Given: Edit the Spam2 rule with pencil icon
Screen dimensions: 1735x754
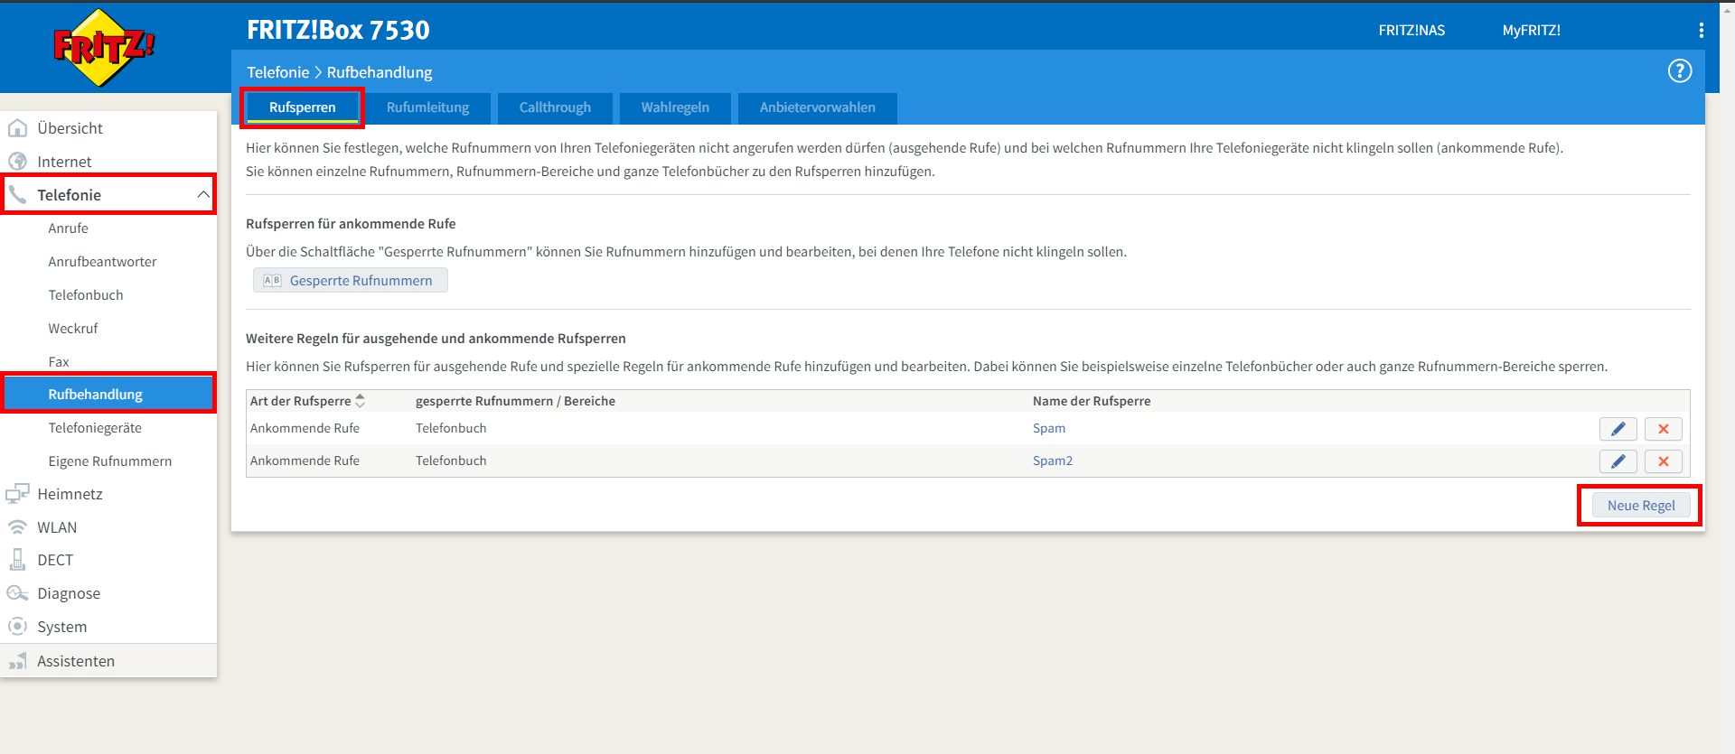Looking at the screenshot, I should [1618, 461].
